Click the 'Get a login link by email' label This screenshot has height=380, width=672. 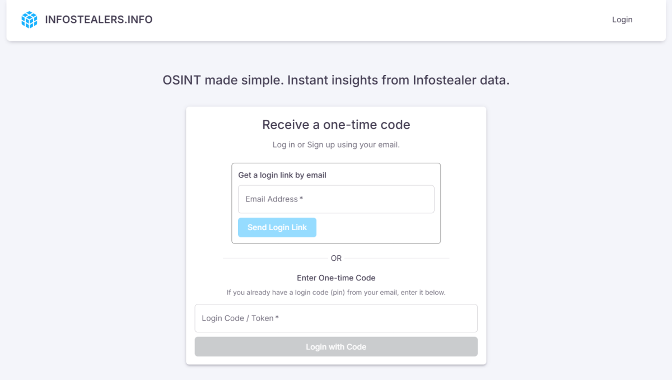tap(282, 175)
